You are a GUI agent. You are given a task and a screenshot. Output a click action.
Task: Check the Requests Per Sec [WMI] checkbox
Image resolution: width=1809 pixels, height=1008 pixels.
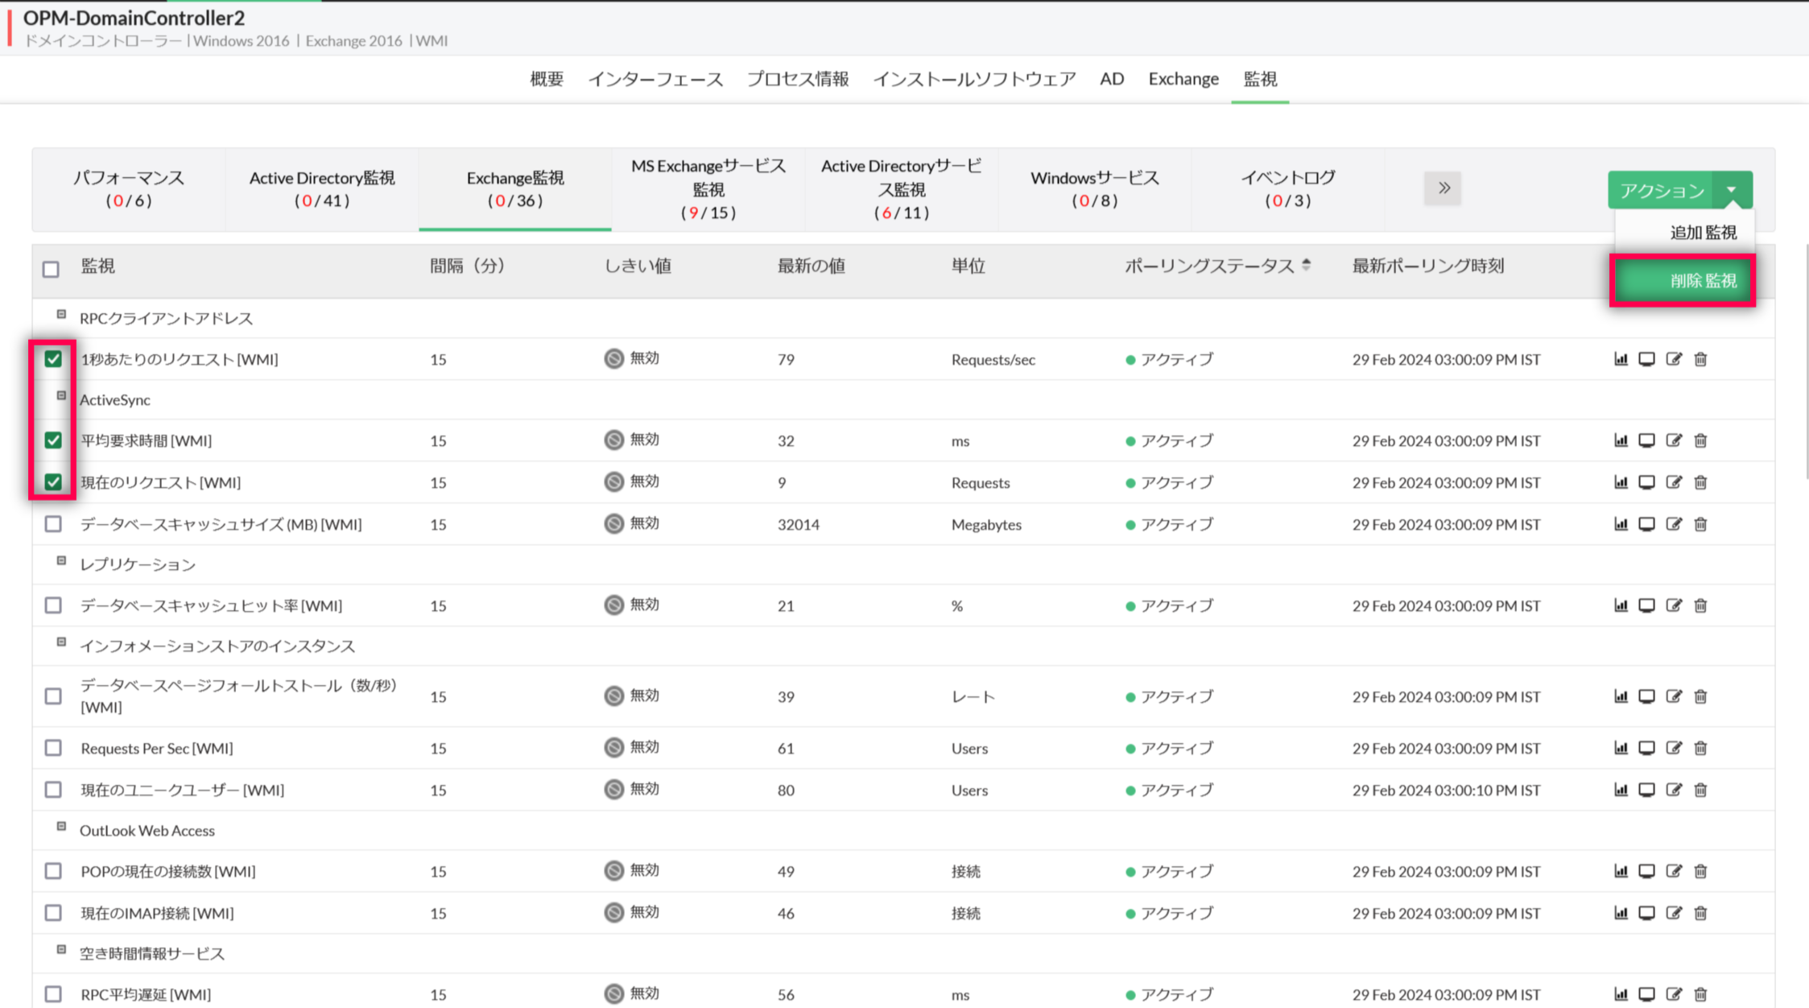[53, 748]
